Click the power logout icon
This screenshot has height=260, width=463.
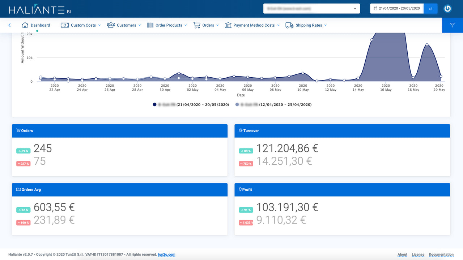click(x=447, y=8)
